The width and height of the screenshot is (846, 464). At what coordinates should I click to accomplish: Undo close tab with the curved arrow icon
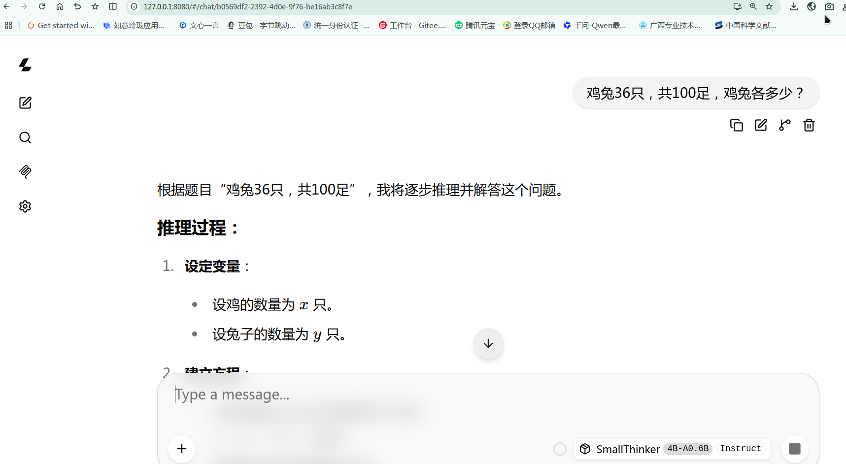point(77,6)
